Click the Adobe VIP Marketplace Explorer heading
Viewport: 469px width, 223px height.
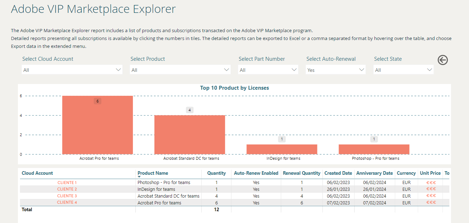click(94, 9)
